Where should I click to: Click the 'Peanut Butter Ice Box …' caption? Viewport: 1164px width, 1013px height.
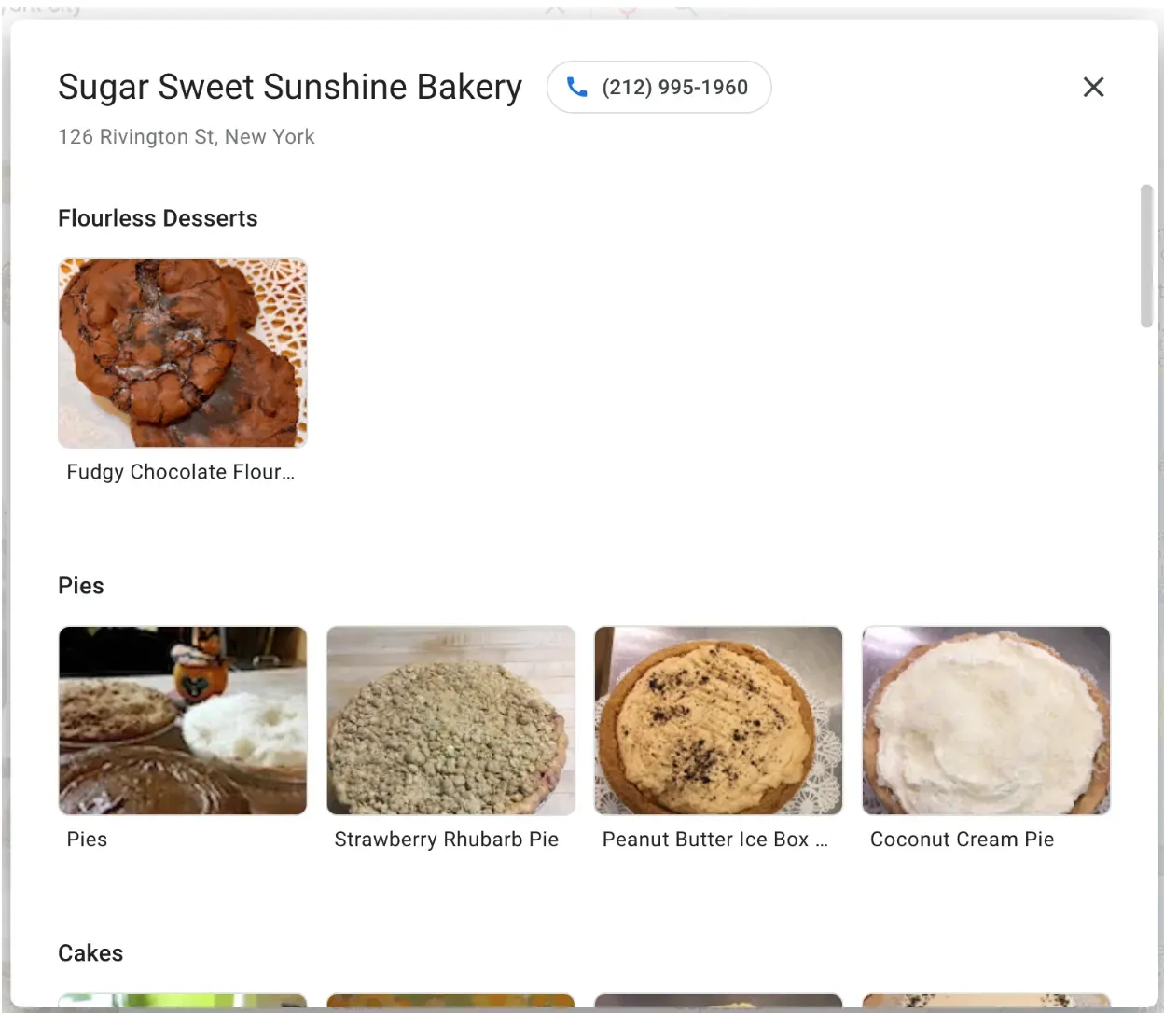(715, 840)
